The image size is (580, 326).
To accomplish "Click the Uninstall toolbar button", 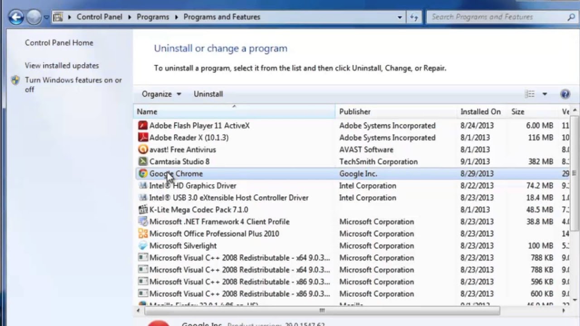I will (x=208, y=94).
